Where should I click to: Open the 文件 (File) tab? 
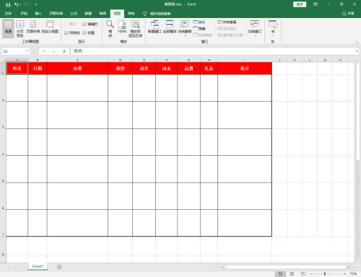(8, 14)
